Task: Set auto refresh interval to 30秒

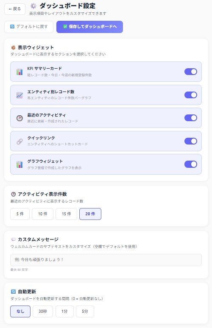Action: coord(43,311)
